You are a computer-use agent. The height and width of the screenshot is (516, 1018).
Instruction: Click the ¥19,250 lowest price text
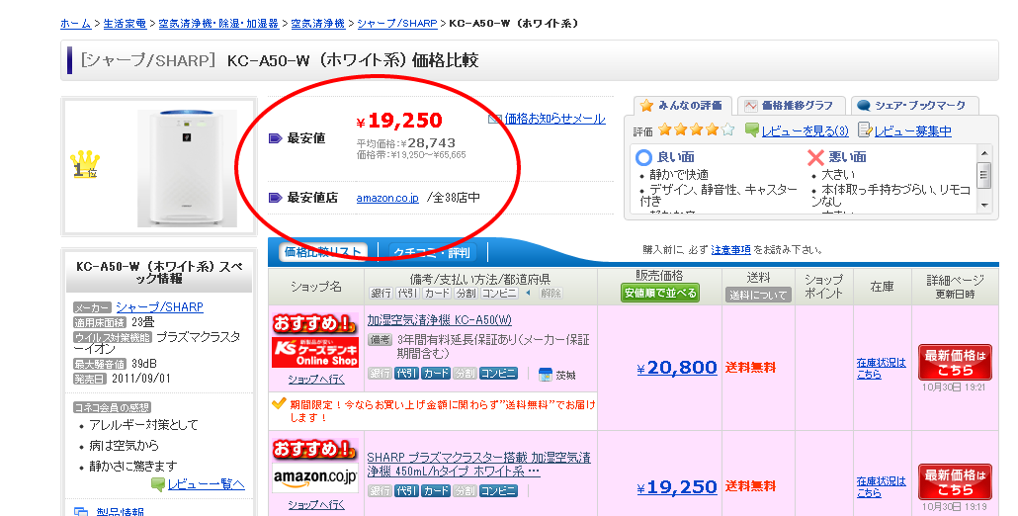399,121
